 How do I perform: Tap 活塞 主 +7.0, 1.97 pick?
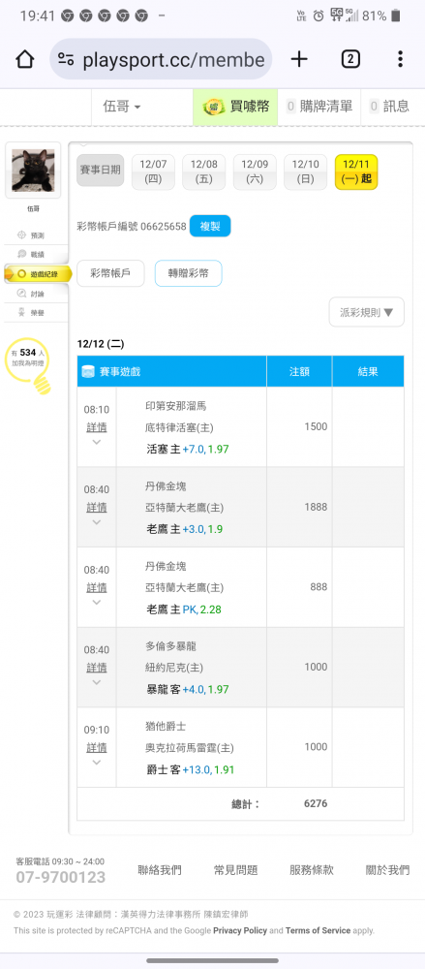coord(187,450)
